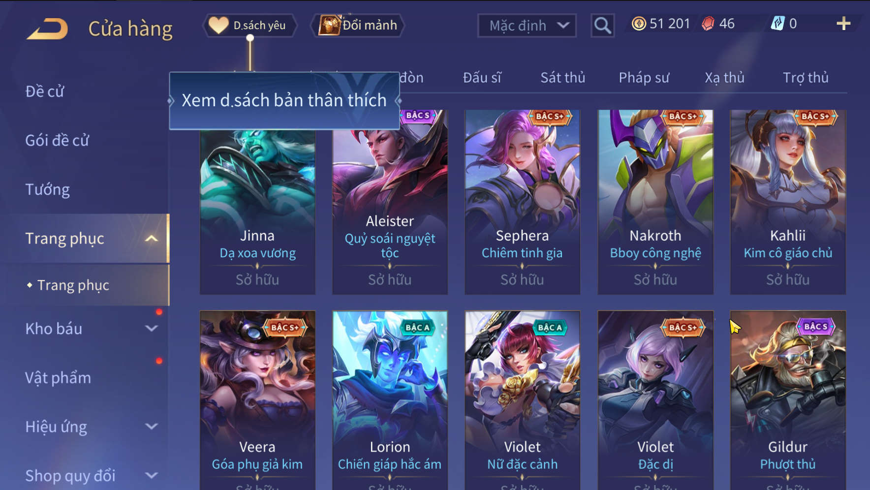This screenshot has width=870, height=490.
Task: Click the golden back arrow icon
Action: pyautogui.click(x=47, y=29)
